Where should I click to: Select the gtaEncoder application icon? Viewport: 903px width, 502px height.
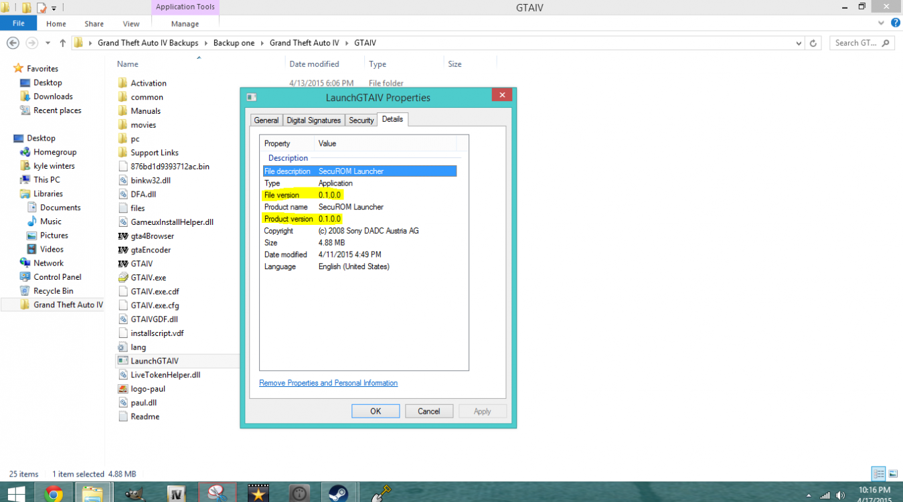[122, 250]
